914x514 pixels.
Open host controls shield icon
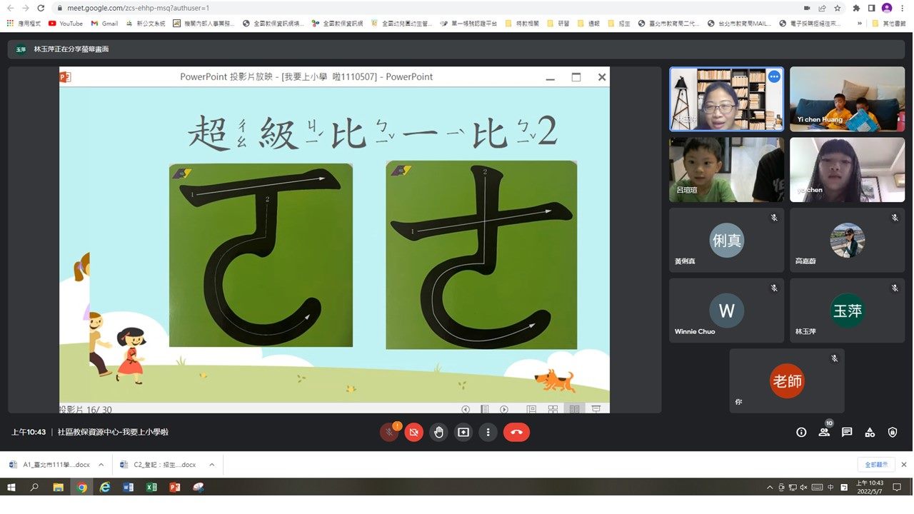pyautogui.click(x=893, y=432)
